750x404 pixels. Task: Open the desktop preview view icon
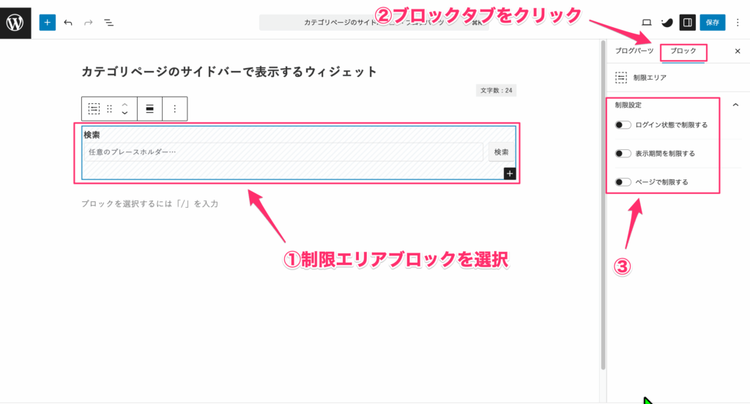point(646,23)
